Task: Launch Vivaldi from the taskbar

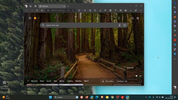Action: click(81, 97)
